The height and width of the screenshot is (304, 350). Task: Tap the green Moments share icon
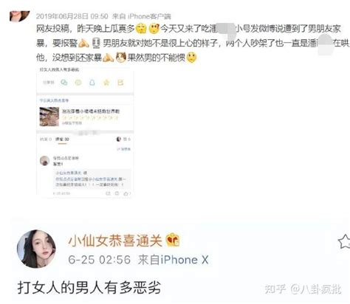tap(78, 83)
